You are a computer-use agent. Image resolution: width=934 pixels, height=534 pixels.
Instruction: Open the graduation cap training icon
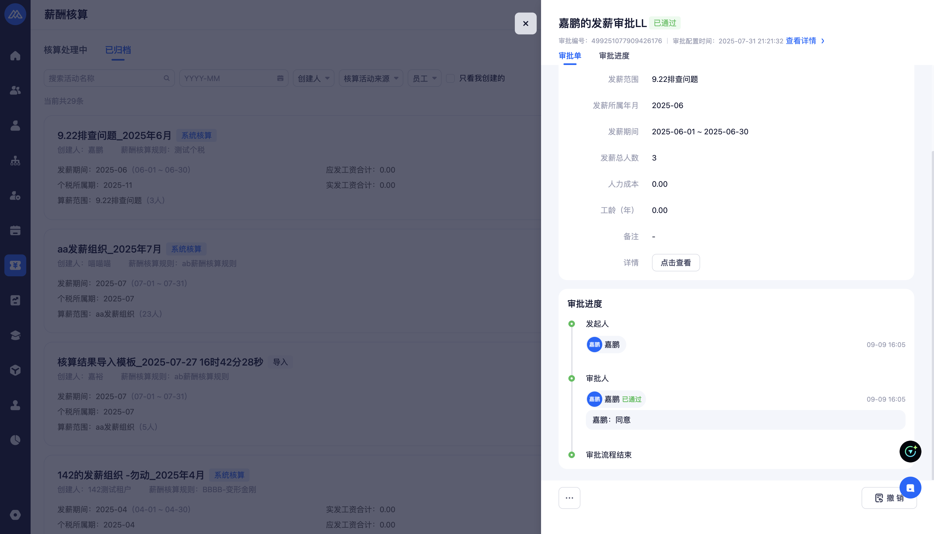pyautogui.click(x=15, y=335)
